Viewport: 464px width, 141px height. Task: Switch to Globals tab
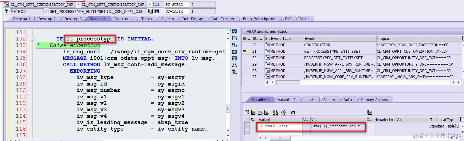coord(329,100)
